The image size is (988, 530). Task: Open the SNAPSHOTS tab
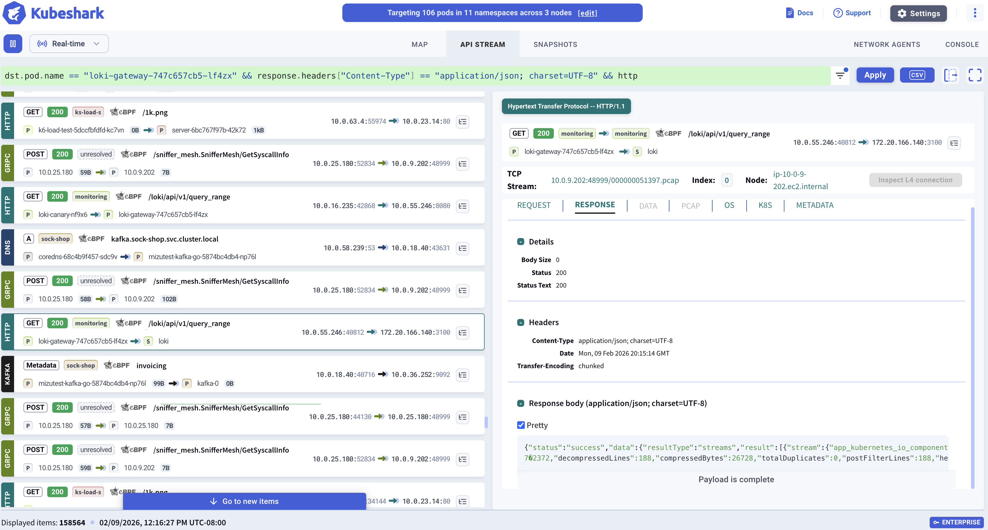pyautogui.click(x=555, y=45)
